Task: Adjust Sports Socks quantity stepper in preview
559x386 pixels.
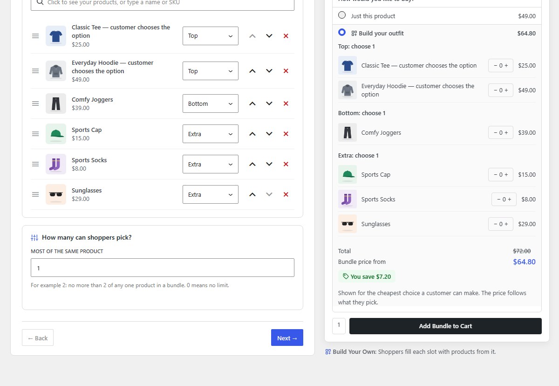Action: tap(504, 200)
